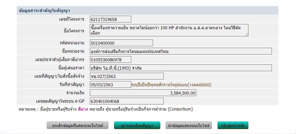The width and height of the screenshot is (296, 134).
Task: Focus the agency code field 5010400000
Action: point(121,43)
